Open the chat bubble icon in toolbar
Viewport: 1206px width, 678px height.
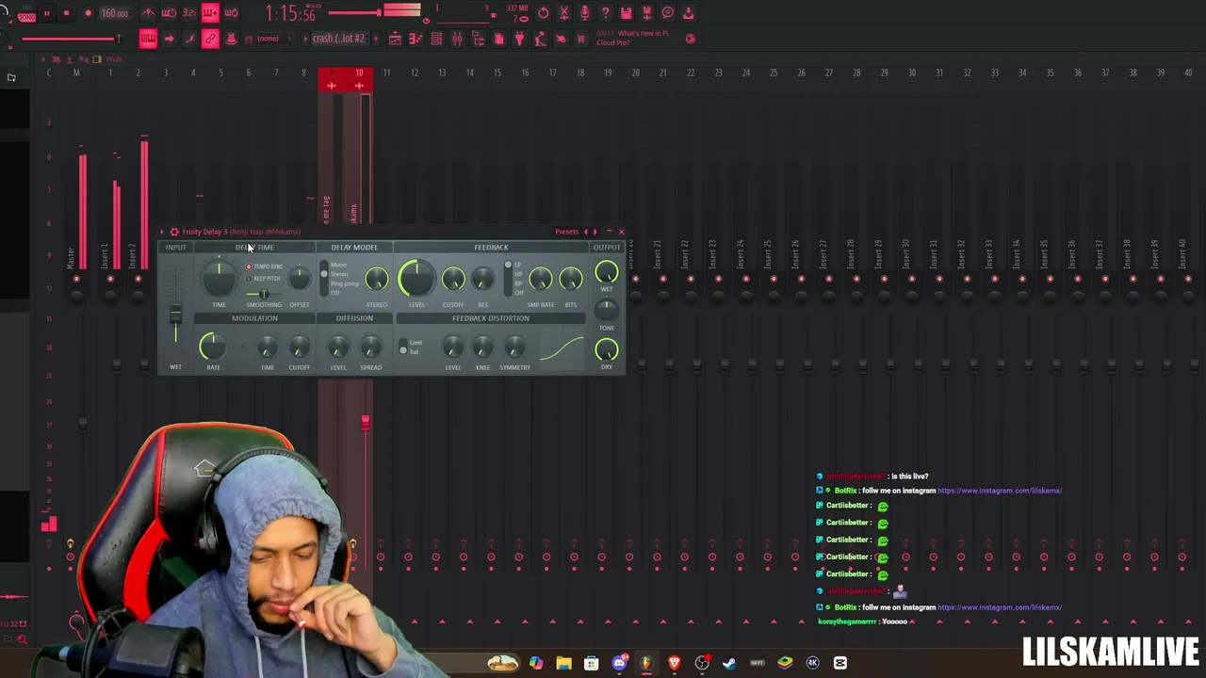tap(668, 13)
